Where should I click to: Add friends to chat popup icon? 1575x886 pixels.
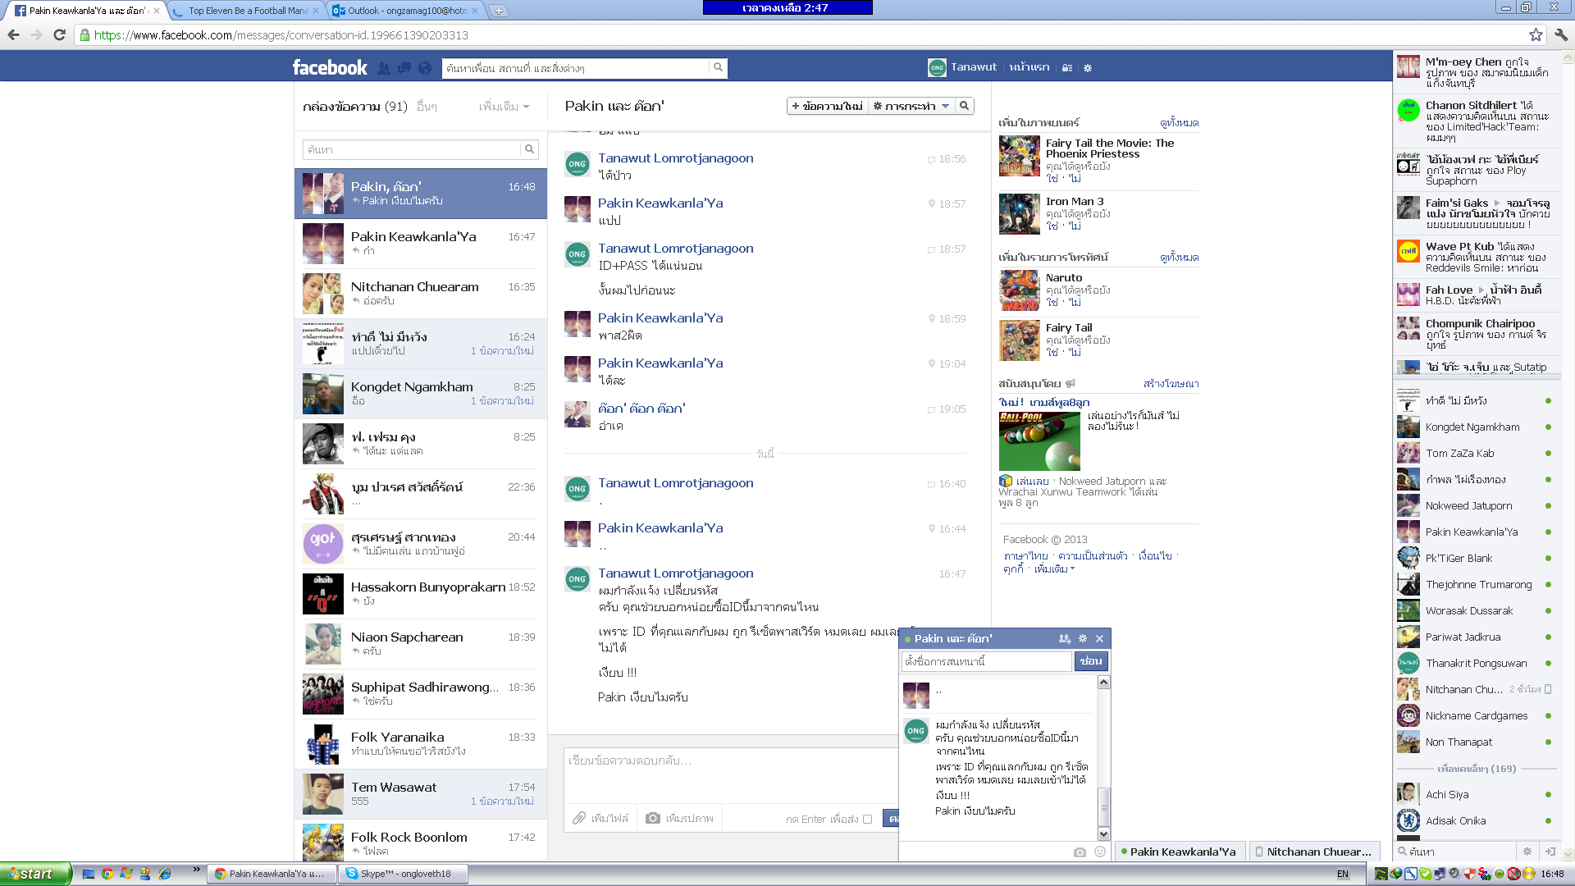click(x=1064, y=638)
